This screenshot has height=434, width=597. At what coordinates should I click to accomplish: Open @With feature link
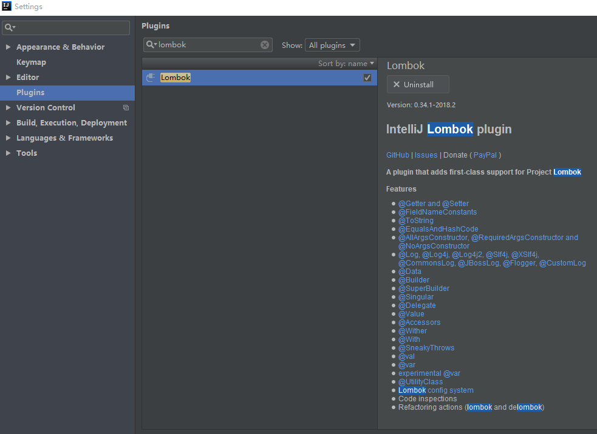(x=409, y=339)
